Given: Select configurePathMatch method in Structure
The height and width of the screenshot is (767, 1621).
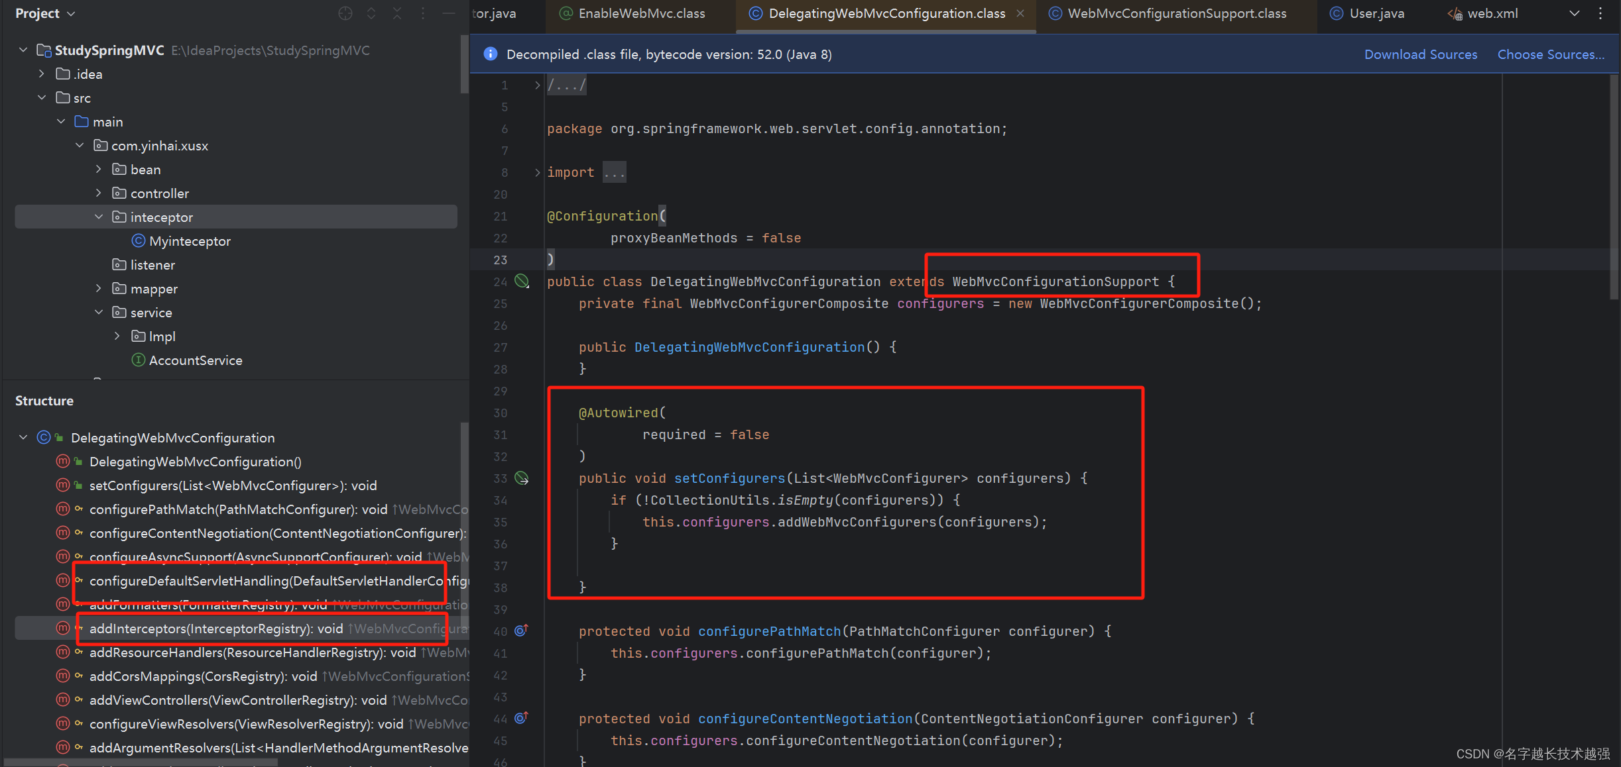Looking at the screenshot, I should [x=239, y=509].
